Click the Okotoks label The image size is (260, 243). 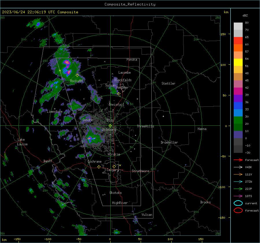(116, 192)
